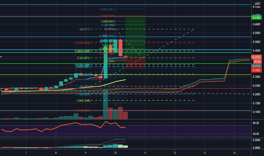This screenshot has height=156, width=264.
Task: Select the tallest teal volume bar
Action: (105, 104)
